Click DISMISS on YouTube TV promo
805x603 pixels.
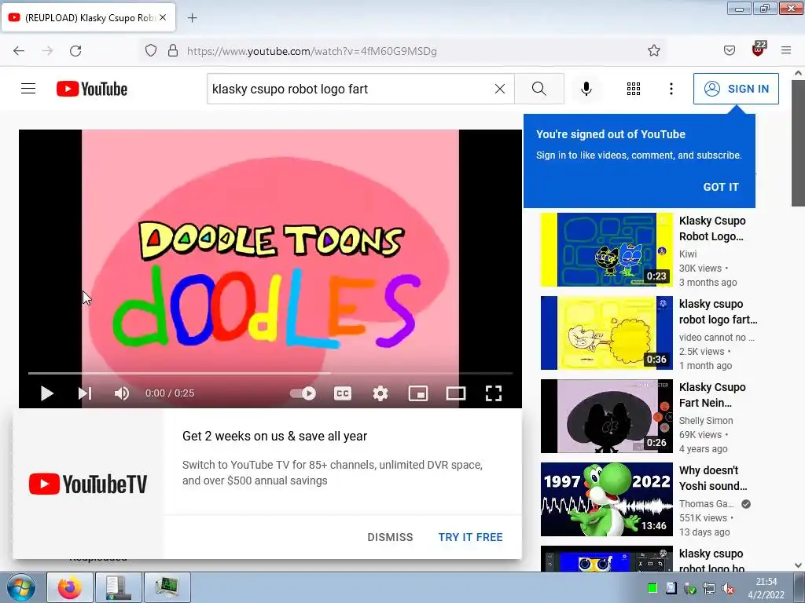coord(390,537)
